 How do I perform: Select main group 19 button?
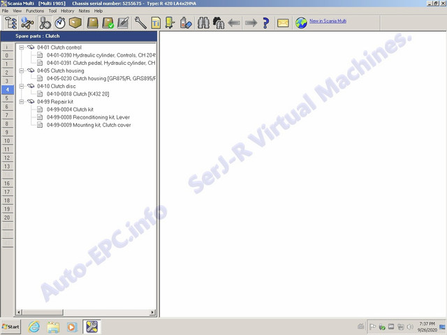click(x=7, y=209)
